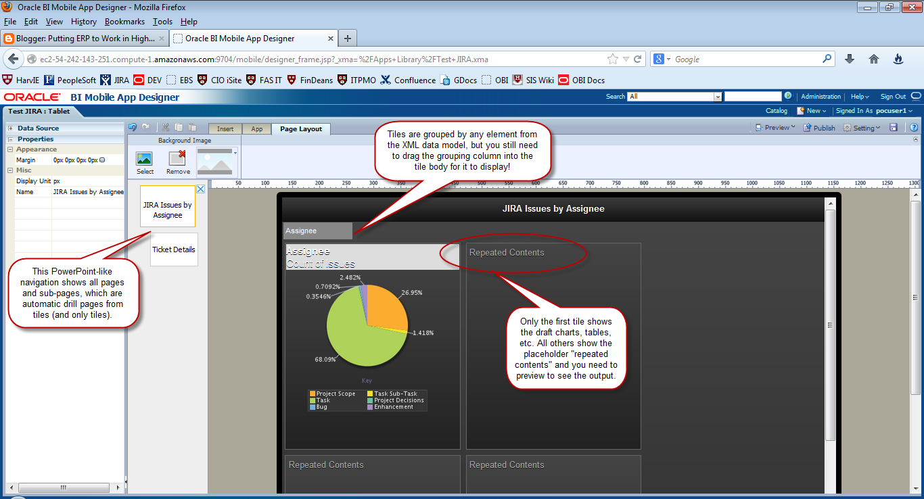Screen dimensions: 924x499
Task: Open the pocuser1 user dropdown
Action: [x=894, y=110]
